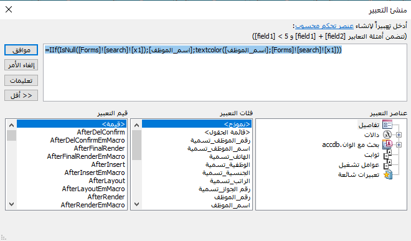Click inside the expression text box

tap(225, 73)
